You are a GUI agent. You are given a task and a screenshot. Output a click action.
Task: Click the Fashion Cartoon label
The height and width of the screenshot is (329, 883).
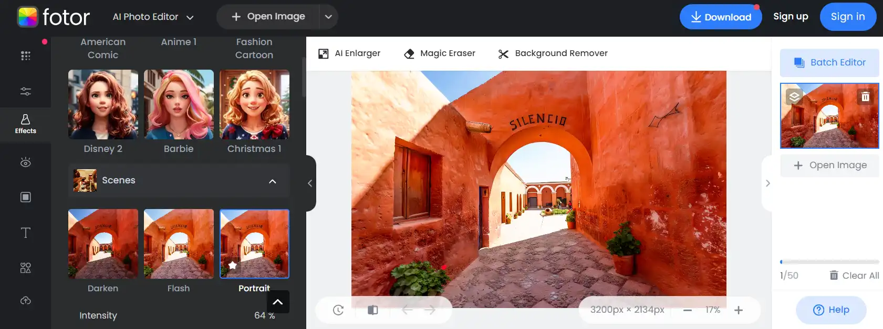(x=254, y=48)
